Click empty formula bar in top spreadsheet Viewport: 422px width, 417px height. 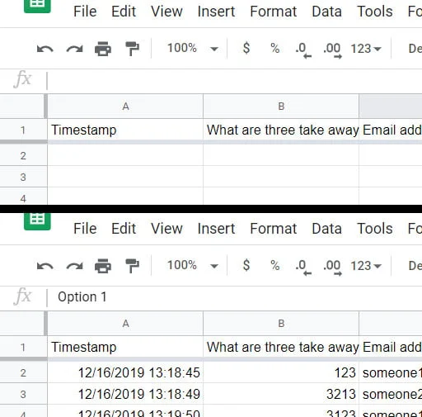(x=235, y=81)
